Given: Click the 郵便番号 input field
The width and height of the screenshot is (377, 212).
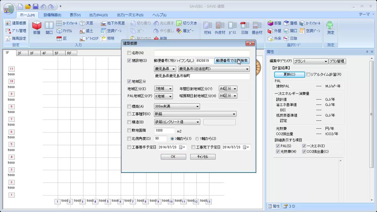Looking at the screenshot, I should coord(204,61).
